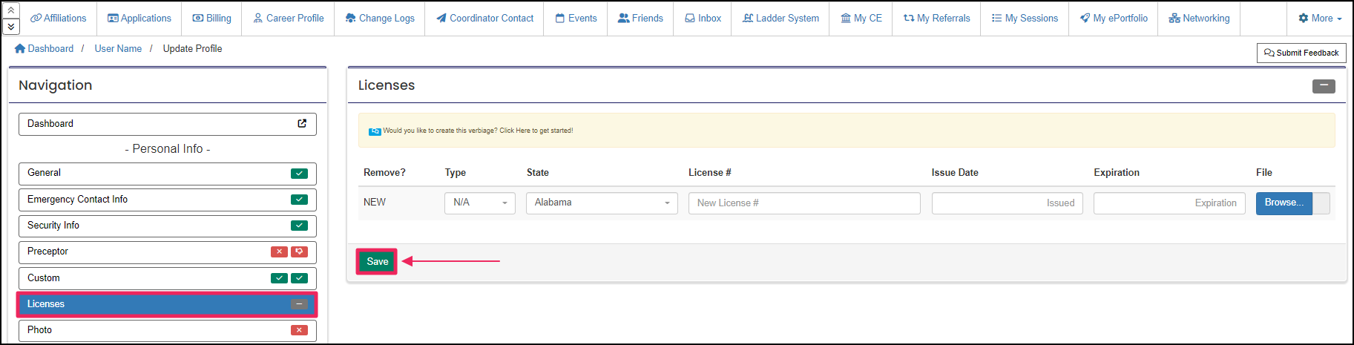Click the New License # field
1354x345 pixels.
point(804,203)
